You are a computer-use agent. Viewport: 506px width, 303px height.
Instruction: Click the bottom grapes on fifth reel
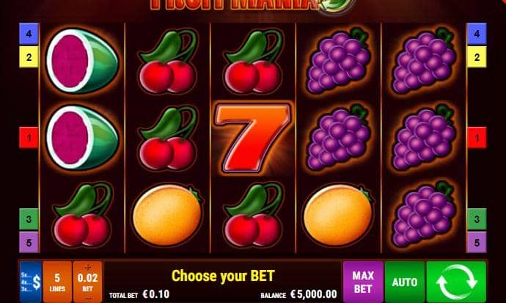coord(424,214)
